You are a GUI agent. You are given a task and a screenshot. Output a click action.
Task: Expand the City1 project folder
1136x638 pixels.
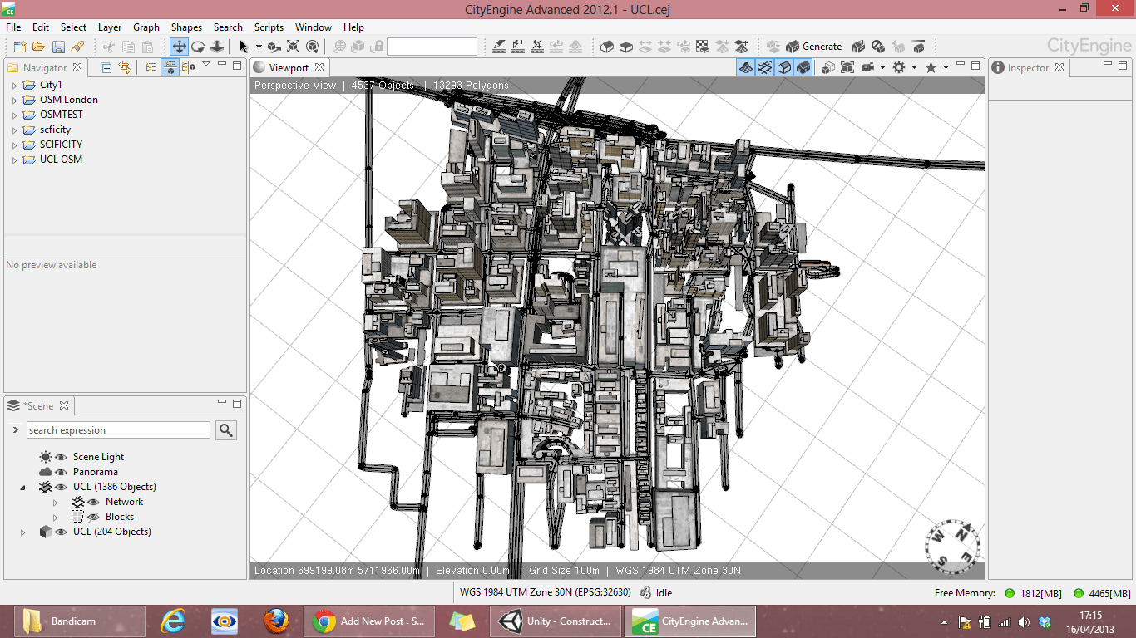click(x=14, y=85)
